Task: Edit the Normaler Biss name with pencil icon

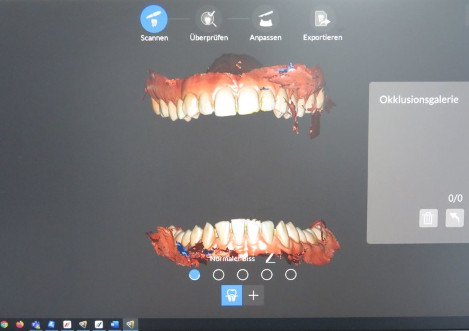Action: coord(271,259)
